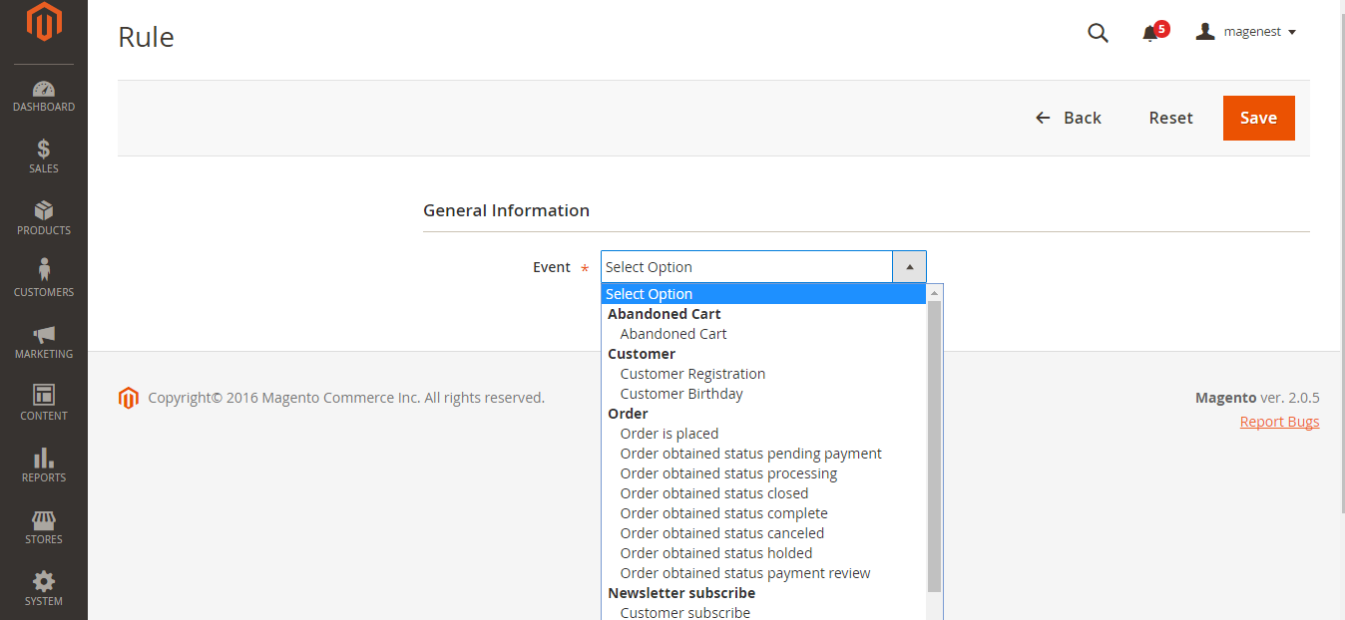Open the System settings menu
Screen dimensions: 1345x620
click(x=44, y=589)
